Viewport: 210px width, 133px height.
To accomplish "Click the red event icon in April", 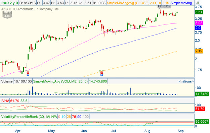I will pyautogui.click(x=28, y=73).
